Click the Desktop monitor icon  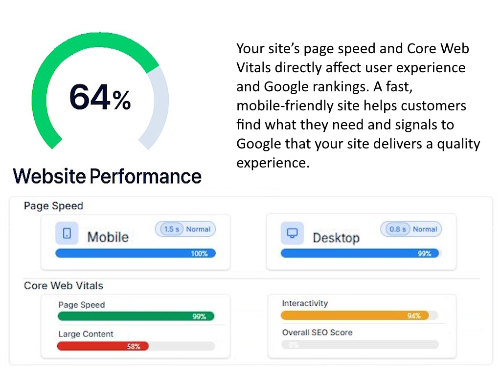tap(292, 233)
